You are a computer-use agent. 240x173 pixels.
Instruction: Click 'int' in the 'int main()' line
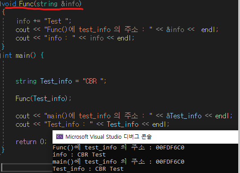click(7, 56)
